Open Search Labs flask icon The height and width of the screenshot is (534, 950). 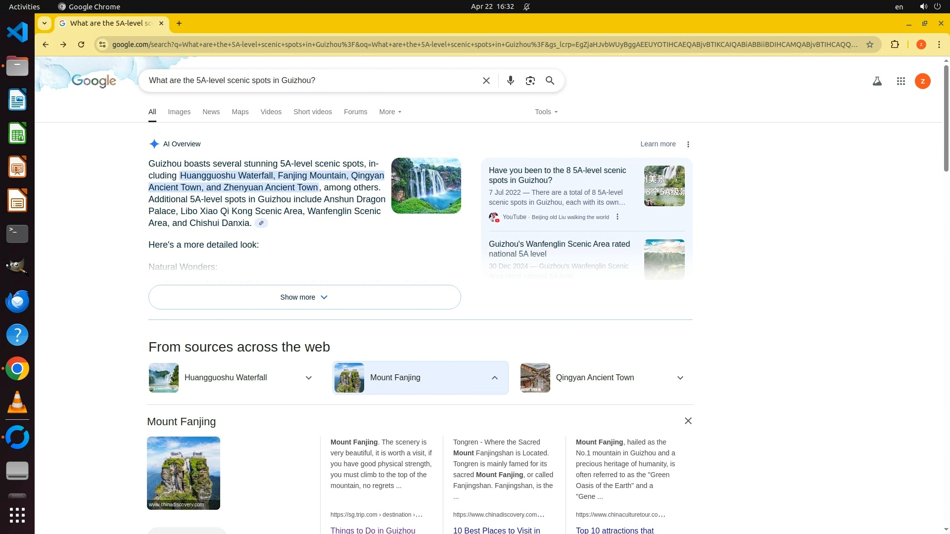[x=877, y=81]
